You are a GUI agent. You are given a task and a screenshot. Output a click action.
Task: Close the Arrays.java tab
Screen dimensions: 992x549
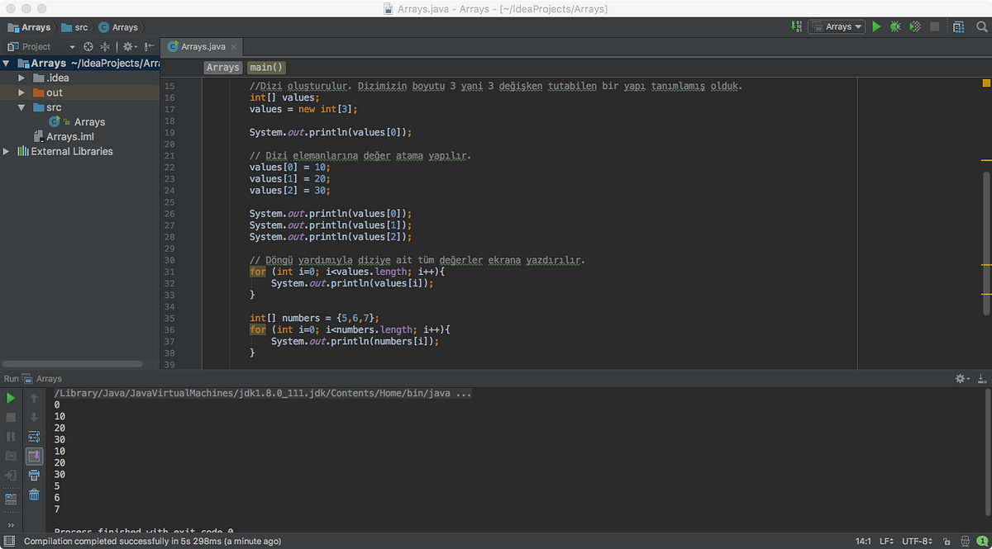click(234, 47)
